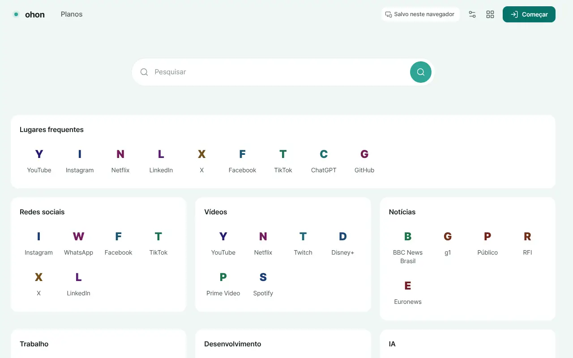Screen dimensions: 573x358
Task: Open WhatsApp in Redes sociais
Action: click(x=78, y=243)
